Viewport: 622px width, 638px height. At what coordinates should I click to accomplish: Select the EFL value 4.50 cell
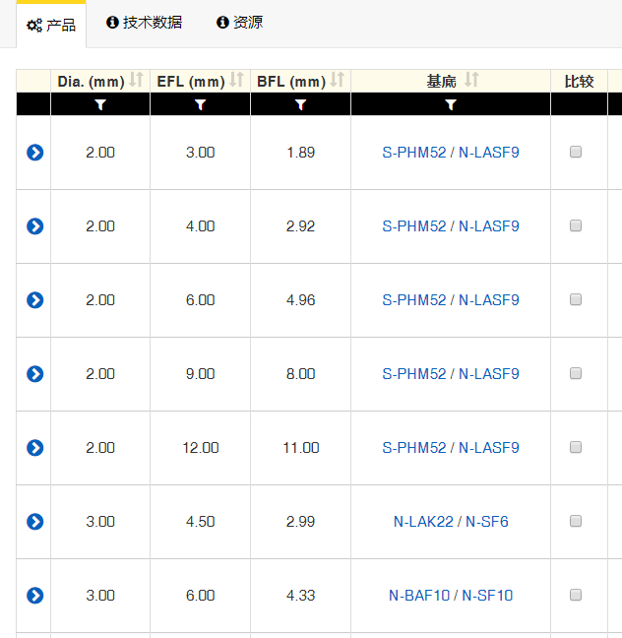click(x=200, y=522)
